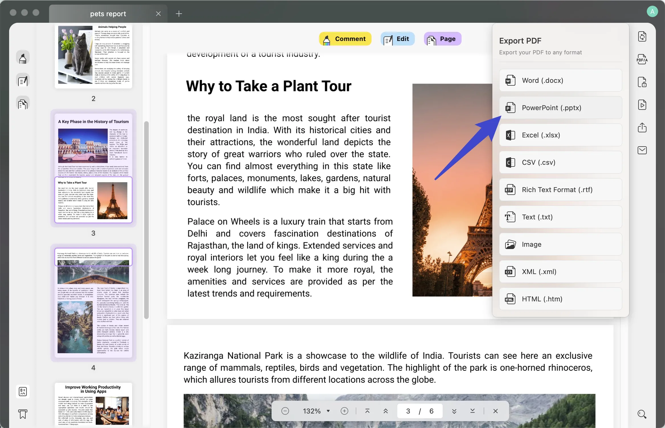Navigate to last page using end button
Image resolution: width=665 pixels, height=428 pixels.
[x=473, y=411]
